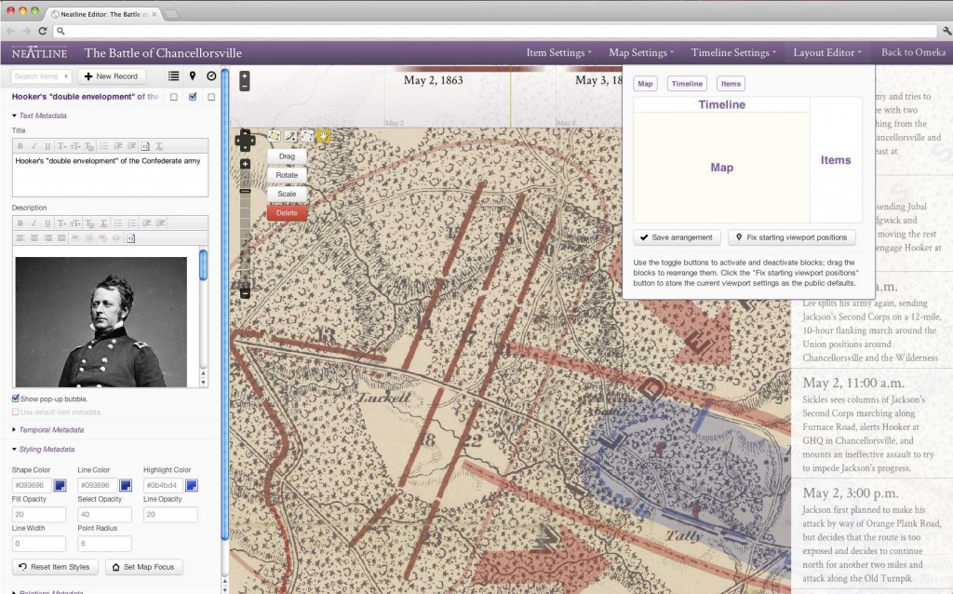Toggle Use default item metadata checkbox
The image size is (953, 594).
point(16,412)
